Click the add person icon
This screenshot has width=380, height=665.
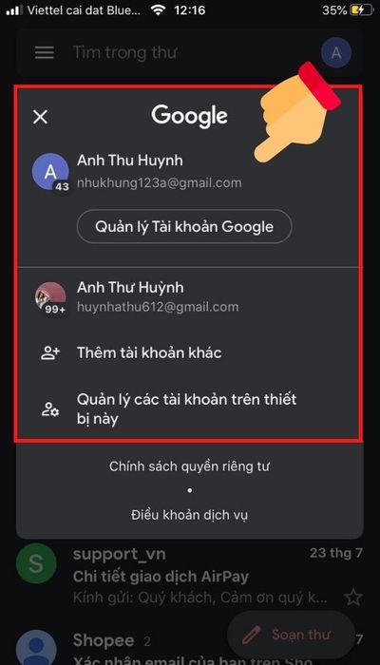pyautogui.click(x=50, y=352)
